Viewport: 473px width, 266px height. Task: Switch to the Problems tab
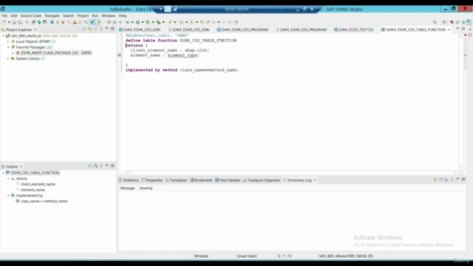click(x=129, y=180)
